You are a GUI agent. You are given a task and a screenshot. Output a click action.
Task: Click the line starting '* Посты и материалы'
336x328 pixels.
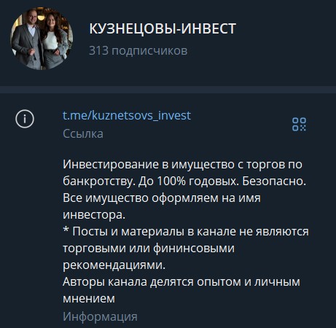[x=186, y=231]
